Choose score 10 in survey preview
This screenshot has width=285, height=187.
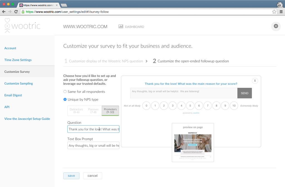pyautogui.click(x=234, y=106)
